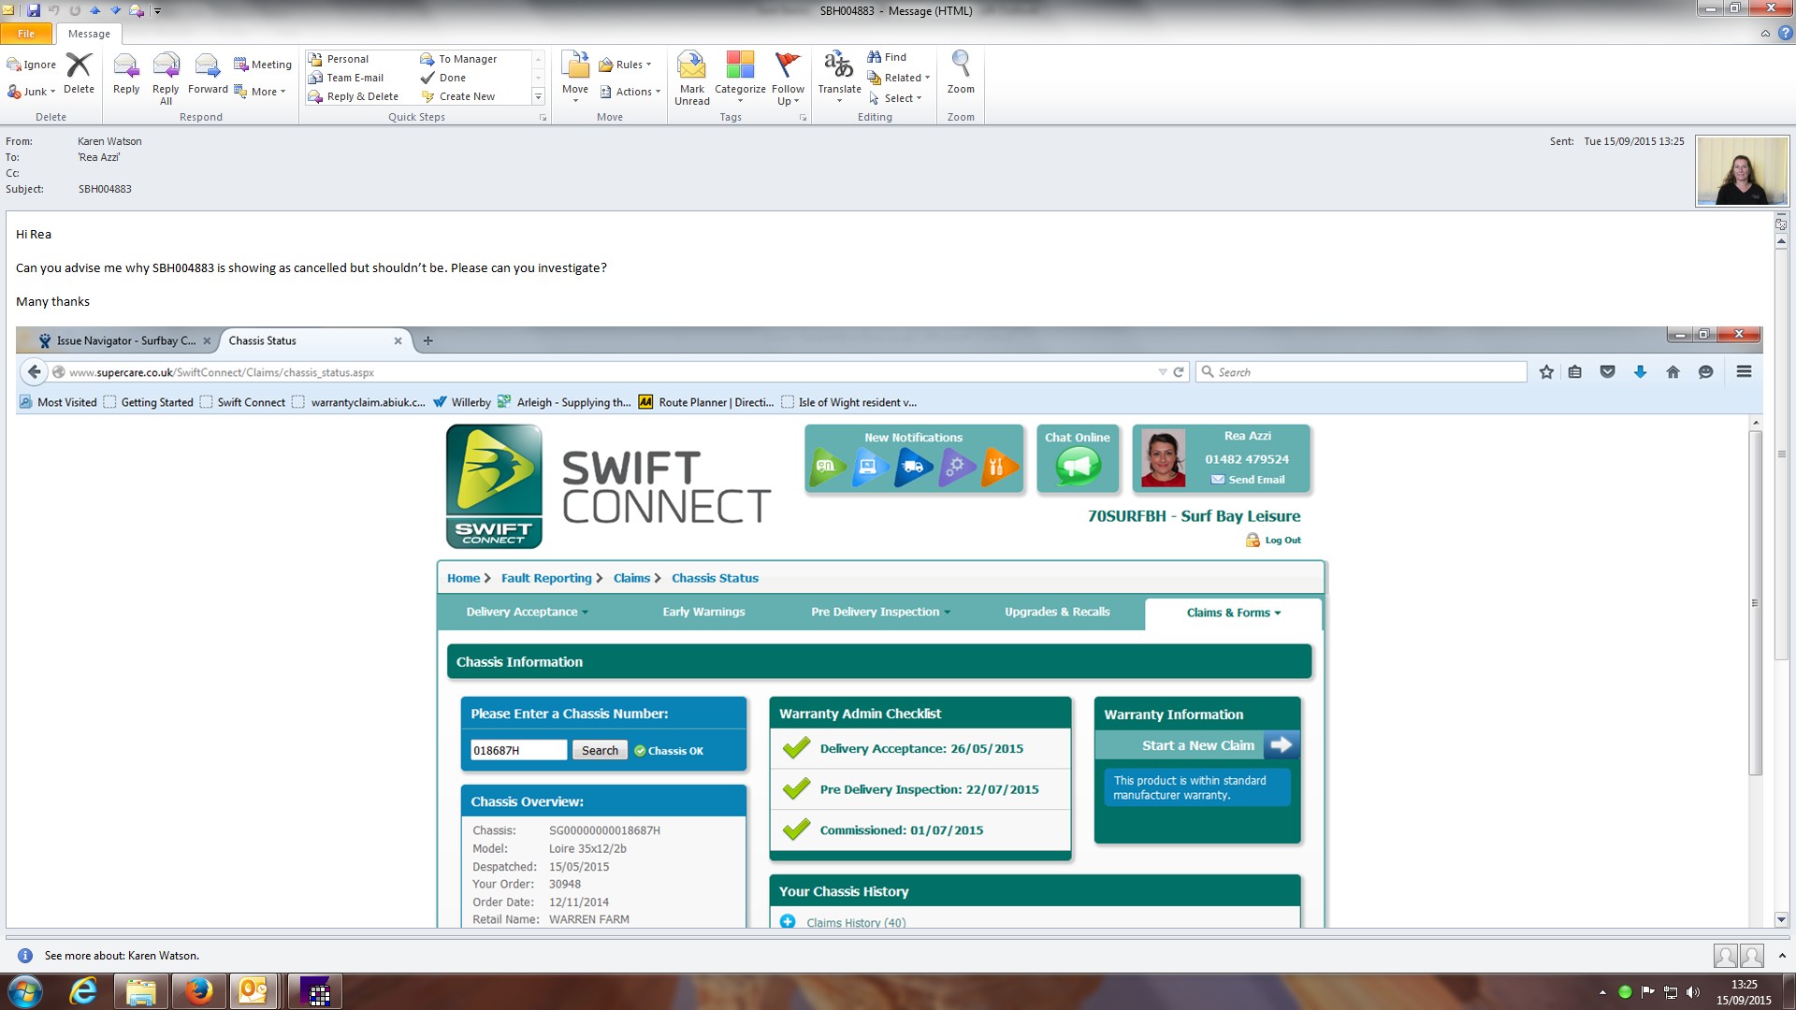The width and height of the screenshot is (1796, 1010).
Task: Expand the Junk dropdown arrow
Action: pos(53,92)
